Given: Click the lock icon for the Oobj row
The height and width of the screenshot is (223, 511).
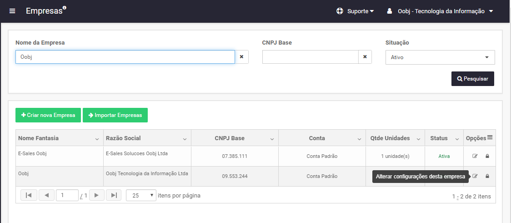Looking at the screenshot, I should coord(487,176).
